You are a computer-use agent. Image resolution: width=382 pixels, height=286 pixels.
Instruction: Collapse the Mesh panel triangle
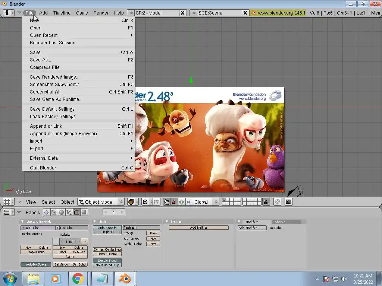tap(94, 222)
